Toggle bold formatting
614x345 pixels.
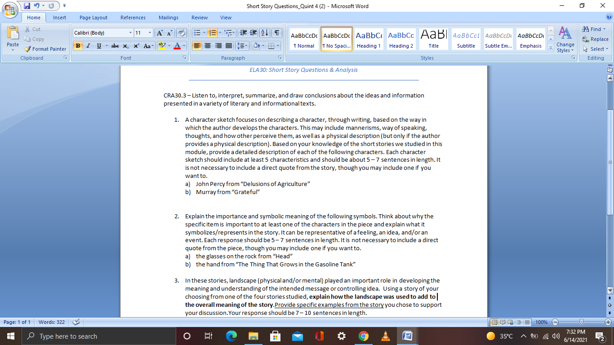pos(78,46)
